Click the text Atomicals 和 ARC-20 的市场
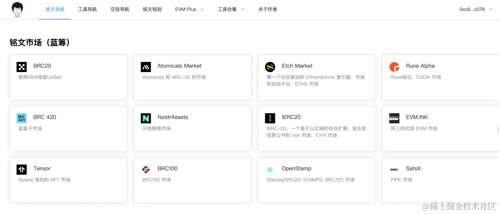The height and width of the screenshot is (214, 499). pos(174,77)
